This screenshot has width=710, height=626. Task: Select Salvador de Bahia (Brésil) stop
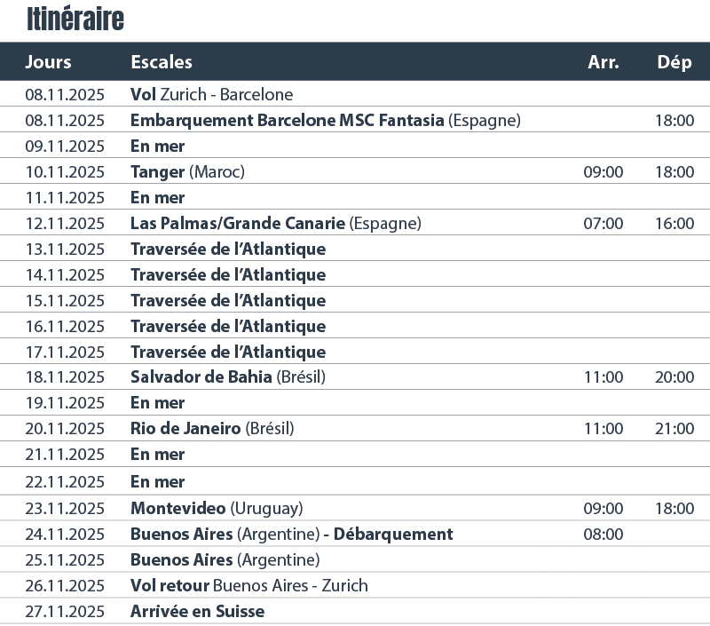[228, 376]
